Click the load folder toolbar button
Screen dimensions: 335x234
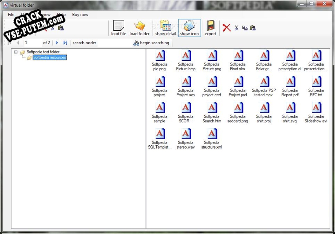coord(139,28)
